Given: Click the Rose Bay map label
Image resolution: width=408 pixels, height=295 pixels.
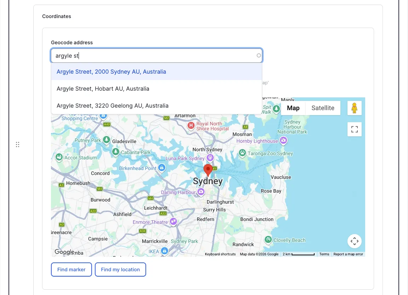Looking at the screenshot, I should point(271,191).
